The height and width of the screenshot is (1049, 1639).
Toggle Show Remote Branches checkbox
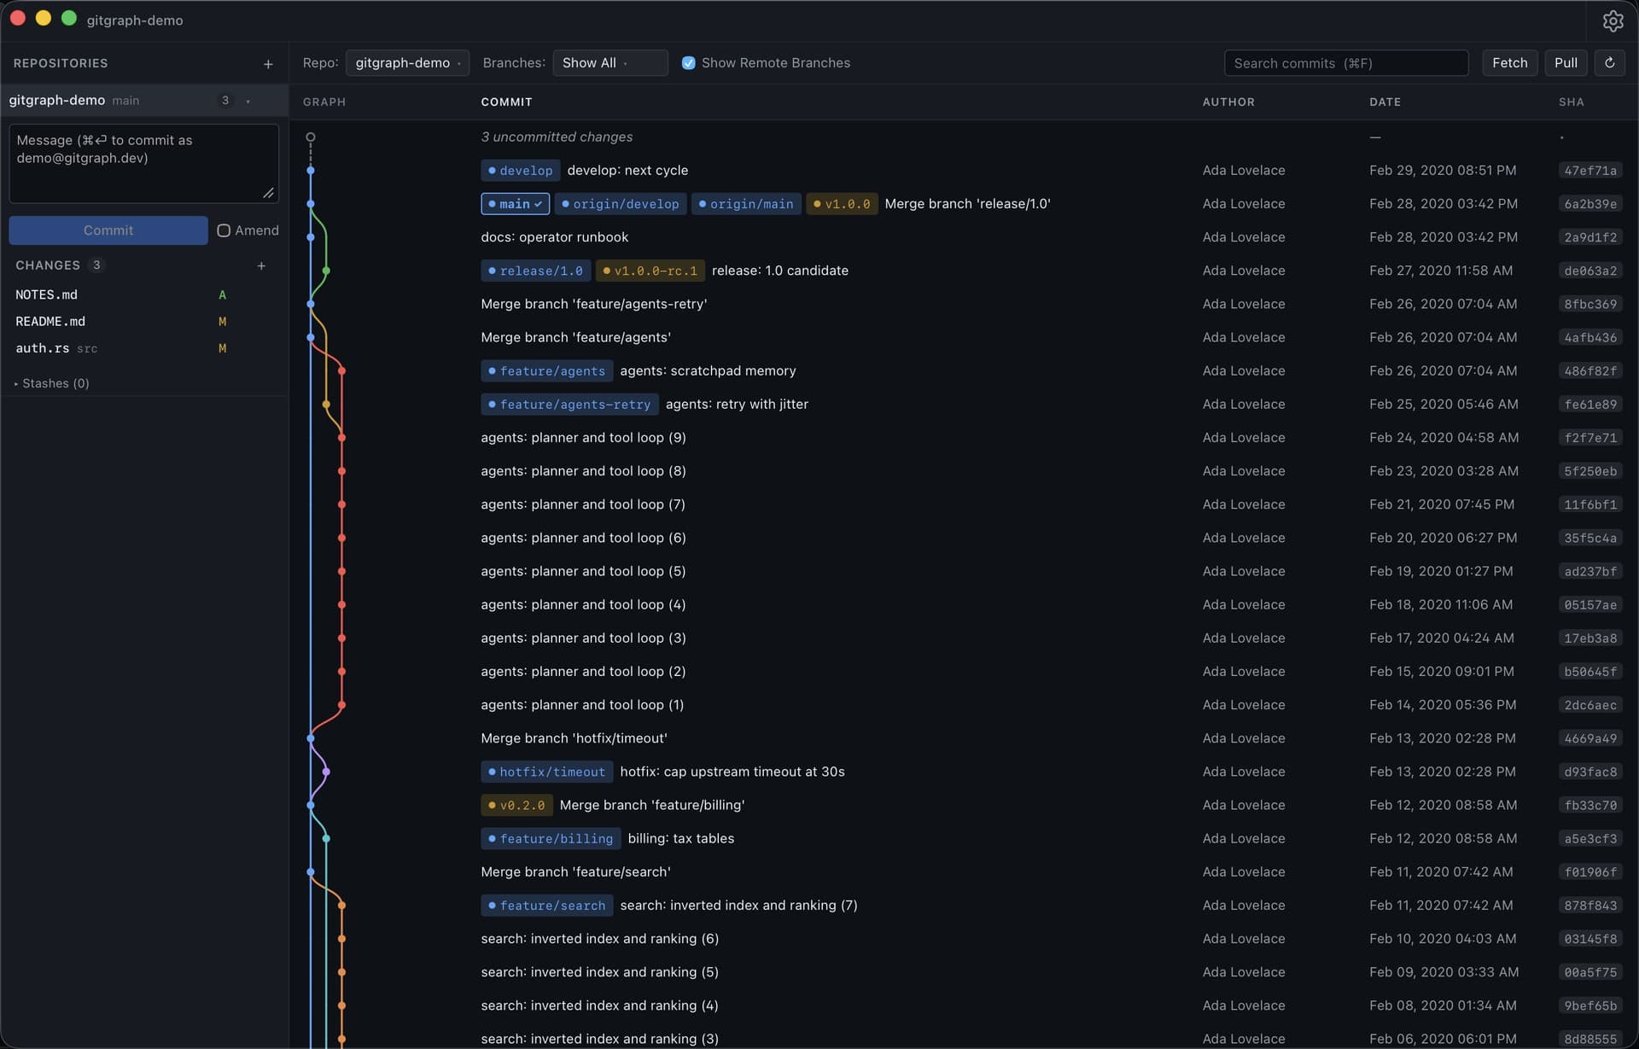tap(688, 63)
